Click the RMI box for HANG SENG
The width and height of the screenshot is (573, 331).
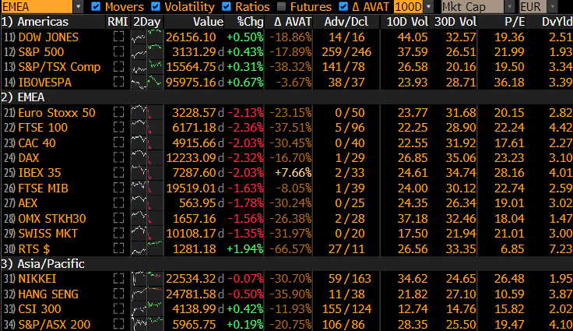pyautogui.click(x=118, y=294)
